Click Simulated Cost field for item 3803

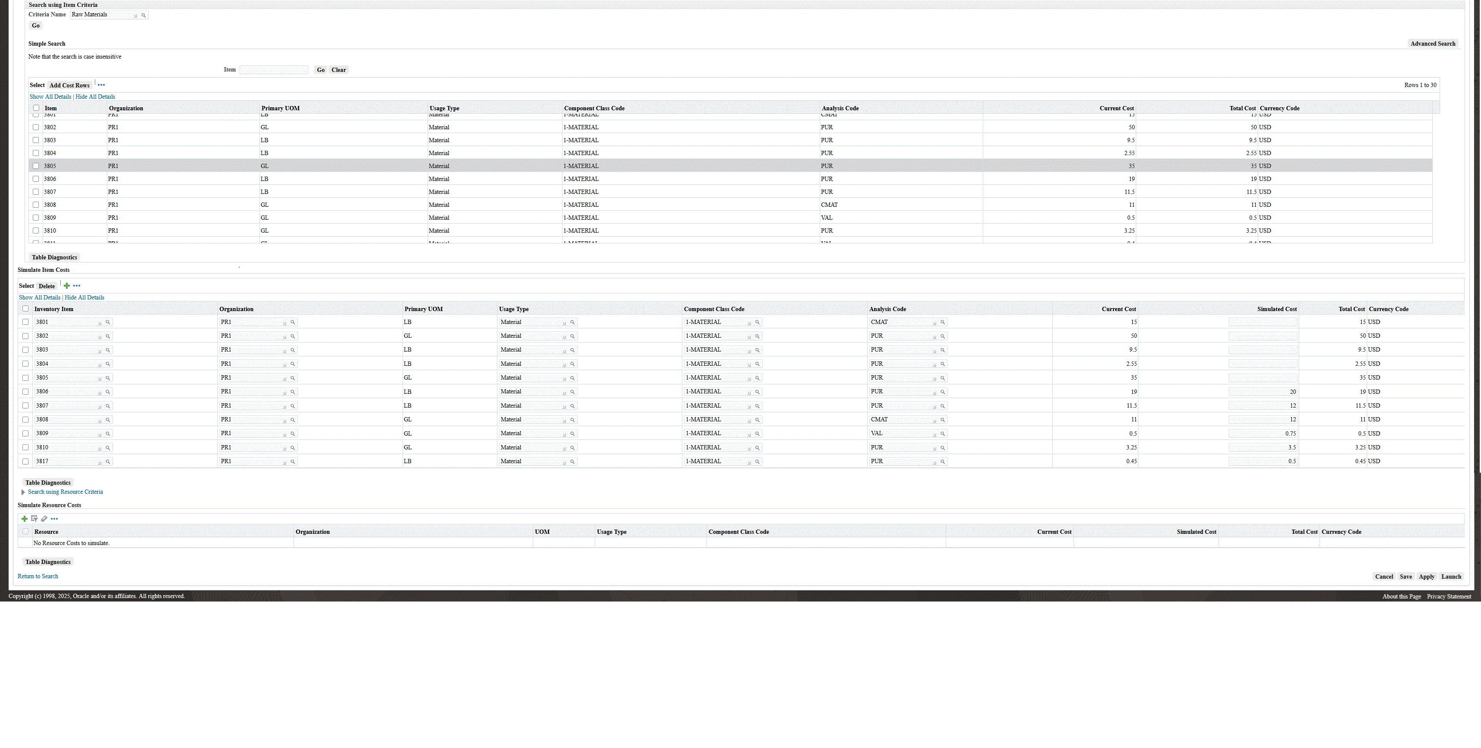[x=1262, y=349]
